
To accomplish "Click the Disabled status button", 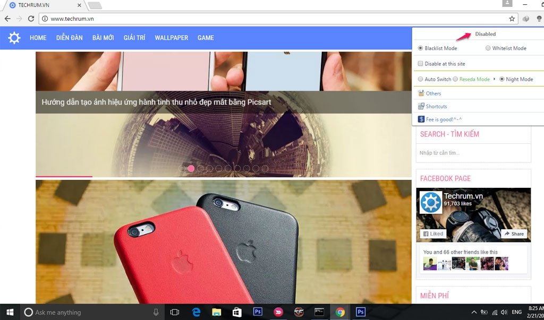I will [485, 34].
